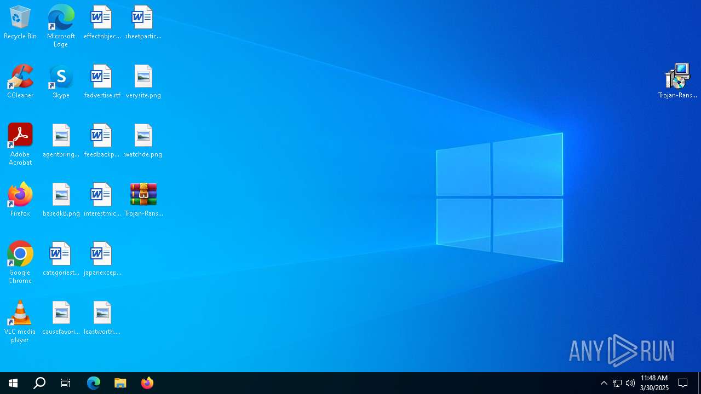Screen dimensions: 701x394
Task: Select the Adobe Acrobat desktop shortcut
Action: click(20, 144)
